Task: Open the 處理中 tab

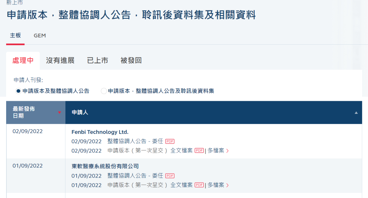Action: [x=23, y=61]
